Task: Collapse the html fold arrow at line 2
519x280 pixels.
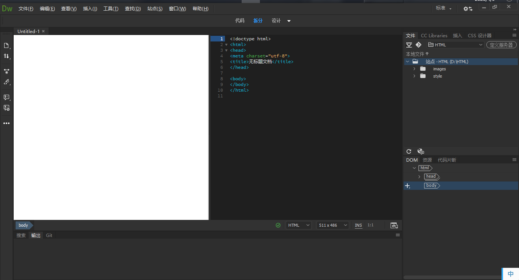Action: pyautogui.click(x=226, y=45)
